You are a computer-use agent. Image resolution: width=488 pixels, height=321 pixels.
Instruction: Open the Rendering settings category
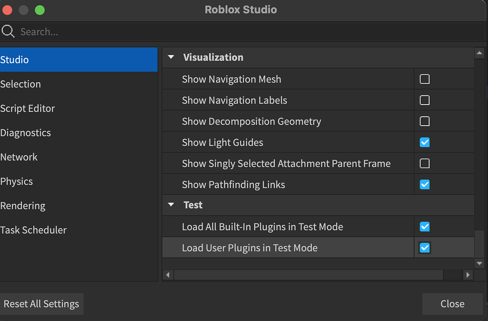[x=79, y=205]
